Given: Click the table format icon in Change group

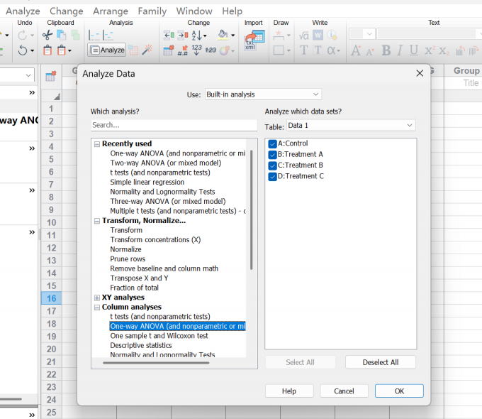Looking at the screenshot, I should coord(169,50).
